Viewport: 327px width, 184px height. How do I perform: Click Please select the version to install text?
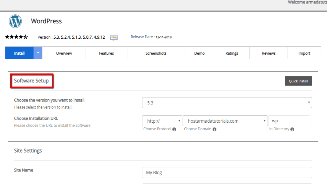click(43, 107)
